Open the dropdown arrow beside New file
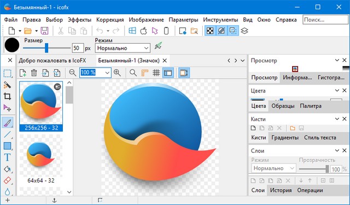Image resolution: width=350 pixels, height=205 pixels. (20, 31)
